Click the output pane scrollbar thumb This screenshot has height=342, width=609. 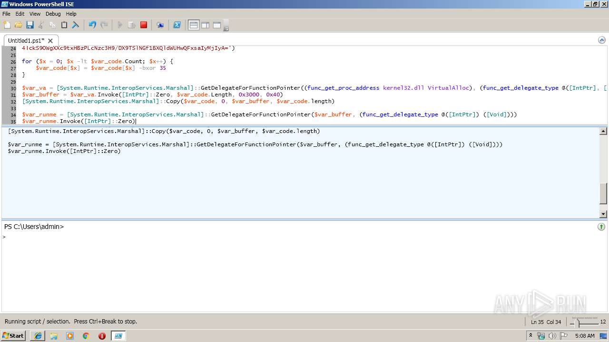(603, 193)
